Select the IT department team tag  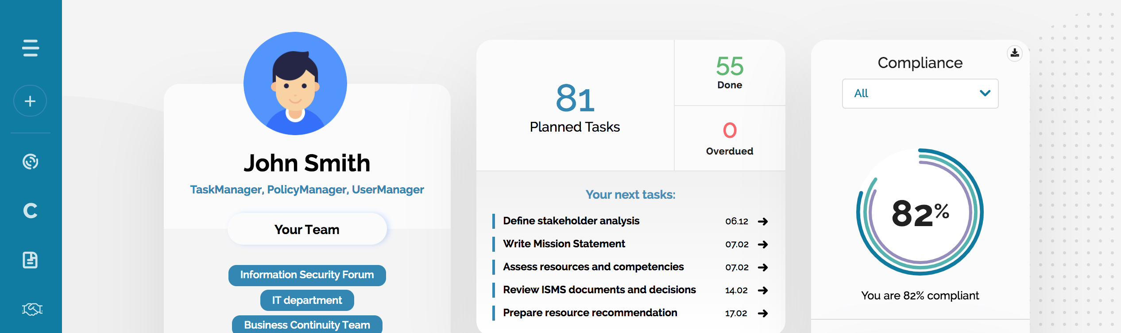click(307, 300)
